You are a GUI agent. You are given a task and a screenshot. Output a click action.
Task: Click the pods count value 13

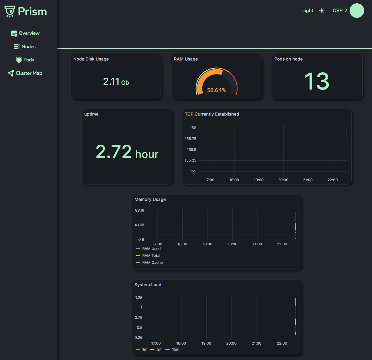pyautogui.click(x=317, y=81)
